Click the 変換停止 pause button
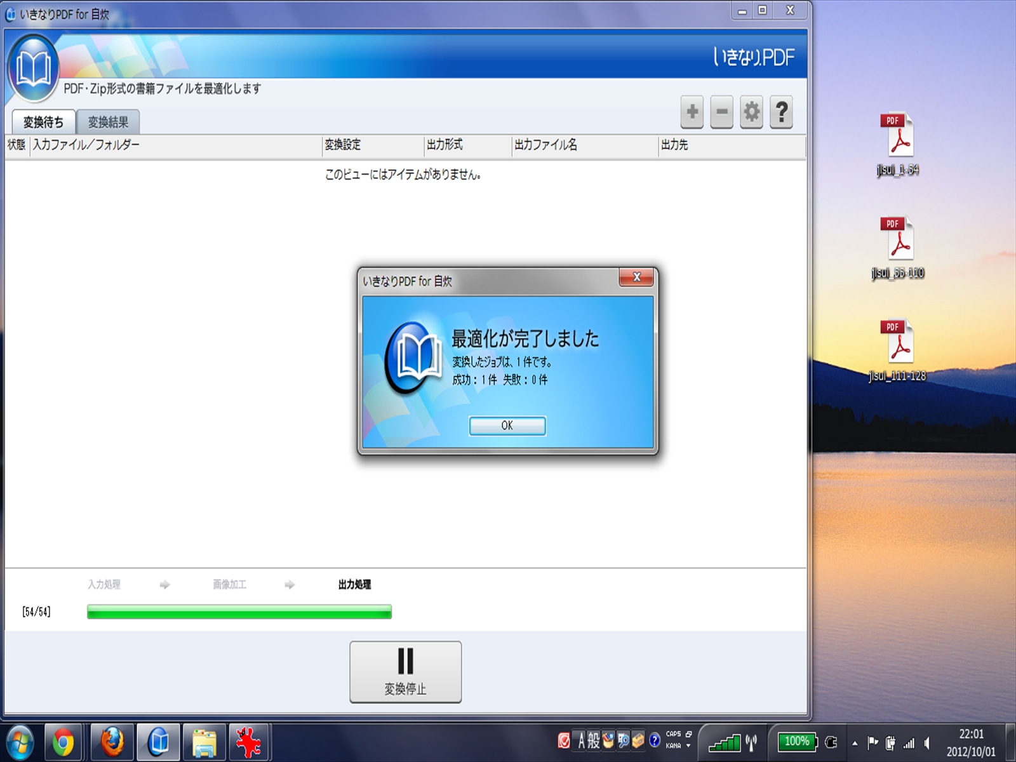This screenshot has width=1016, height=762. click(405, 672)
